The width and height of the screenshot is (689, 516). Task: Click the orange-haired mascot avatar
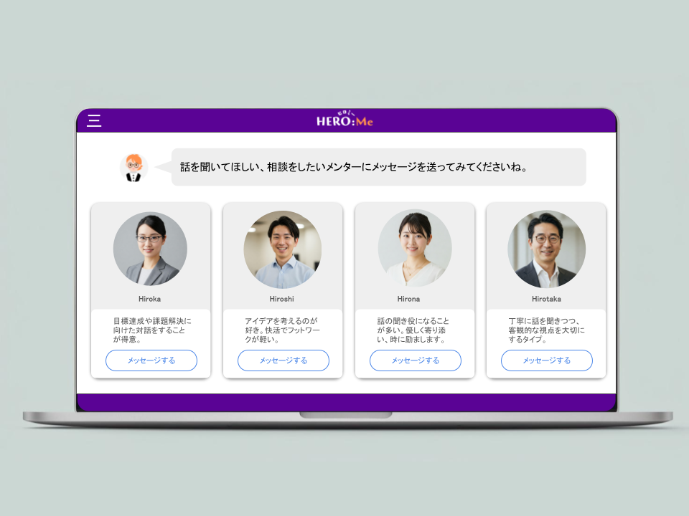pos(133,168)
